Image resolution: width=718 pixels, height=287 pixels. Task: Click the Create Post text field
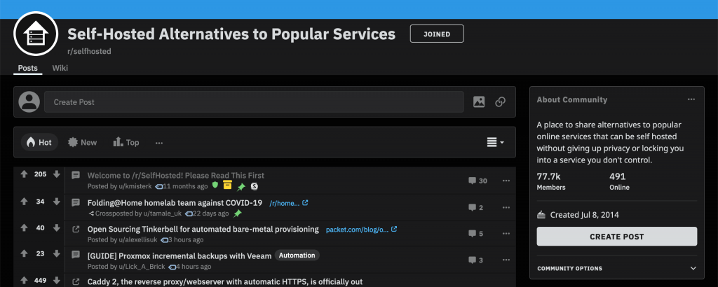pyautogui.click(x=254, y=102)
